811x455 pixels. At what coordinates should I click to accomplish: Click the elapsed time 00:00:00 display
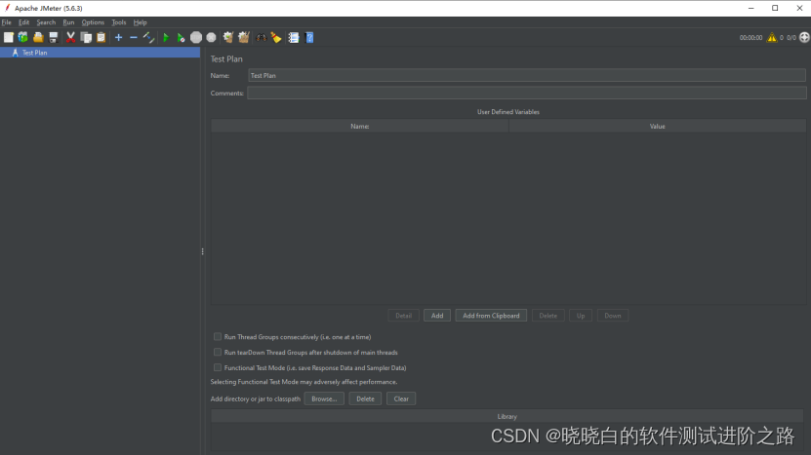pyautogui.click(x=750, y=38)
